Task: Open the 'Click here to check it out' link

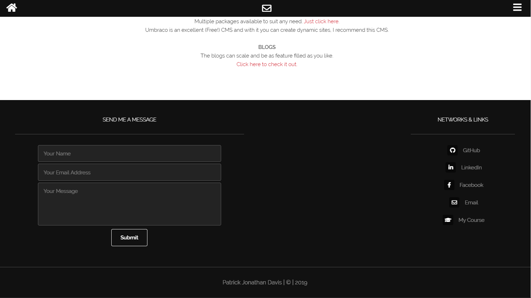Action: click(x=266, y=64)
